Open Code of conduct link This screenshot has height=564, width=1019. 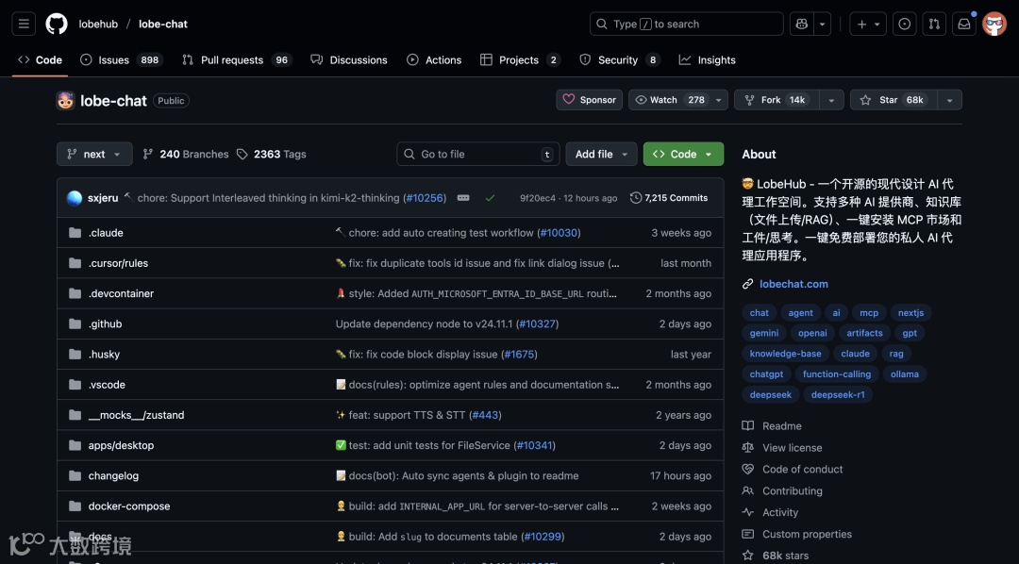click(x=793, y=469)
